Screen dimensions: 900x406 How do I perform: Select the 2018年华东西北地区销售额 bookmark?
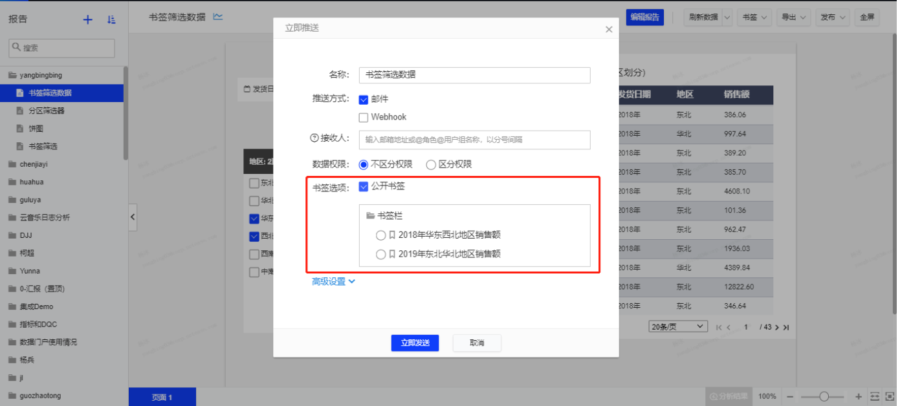coord(380,235)
